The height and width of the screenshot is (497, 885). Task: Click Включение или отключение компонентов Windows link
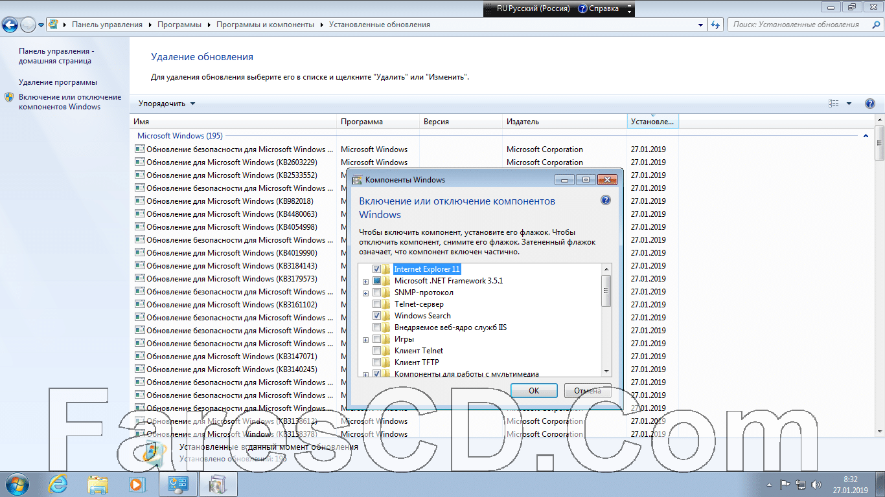click(70, 102)
